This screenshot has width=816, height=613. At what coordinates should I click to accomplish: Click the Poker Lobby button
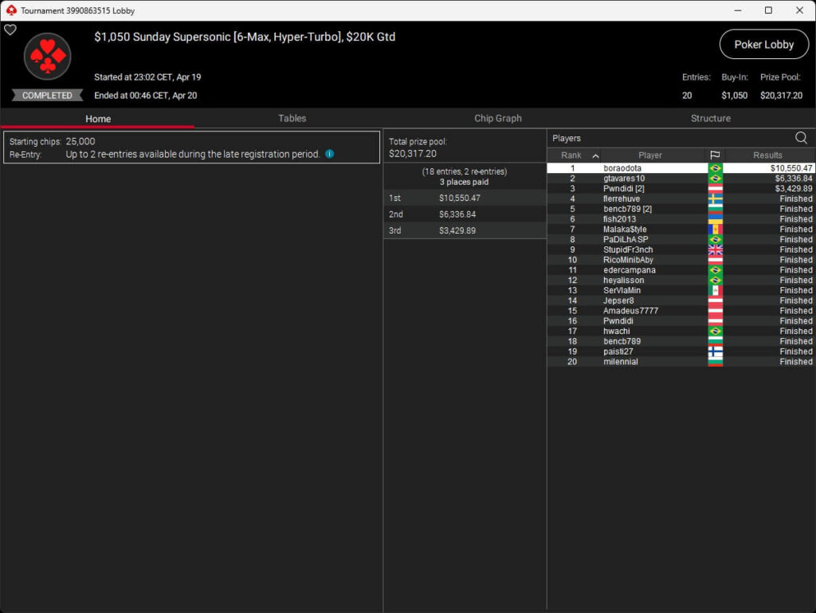[x=763, y=45]
